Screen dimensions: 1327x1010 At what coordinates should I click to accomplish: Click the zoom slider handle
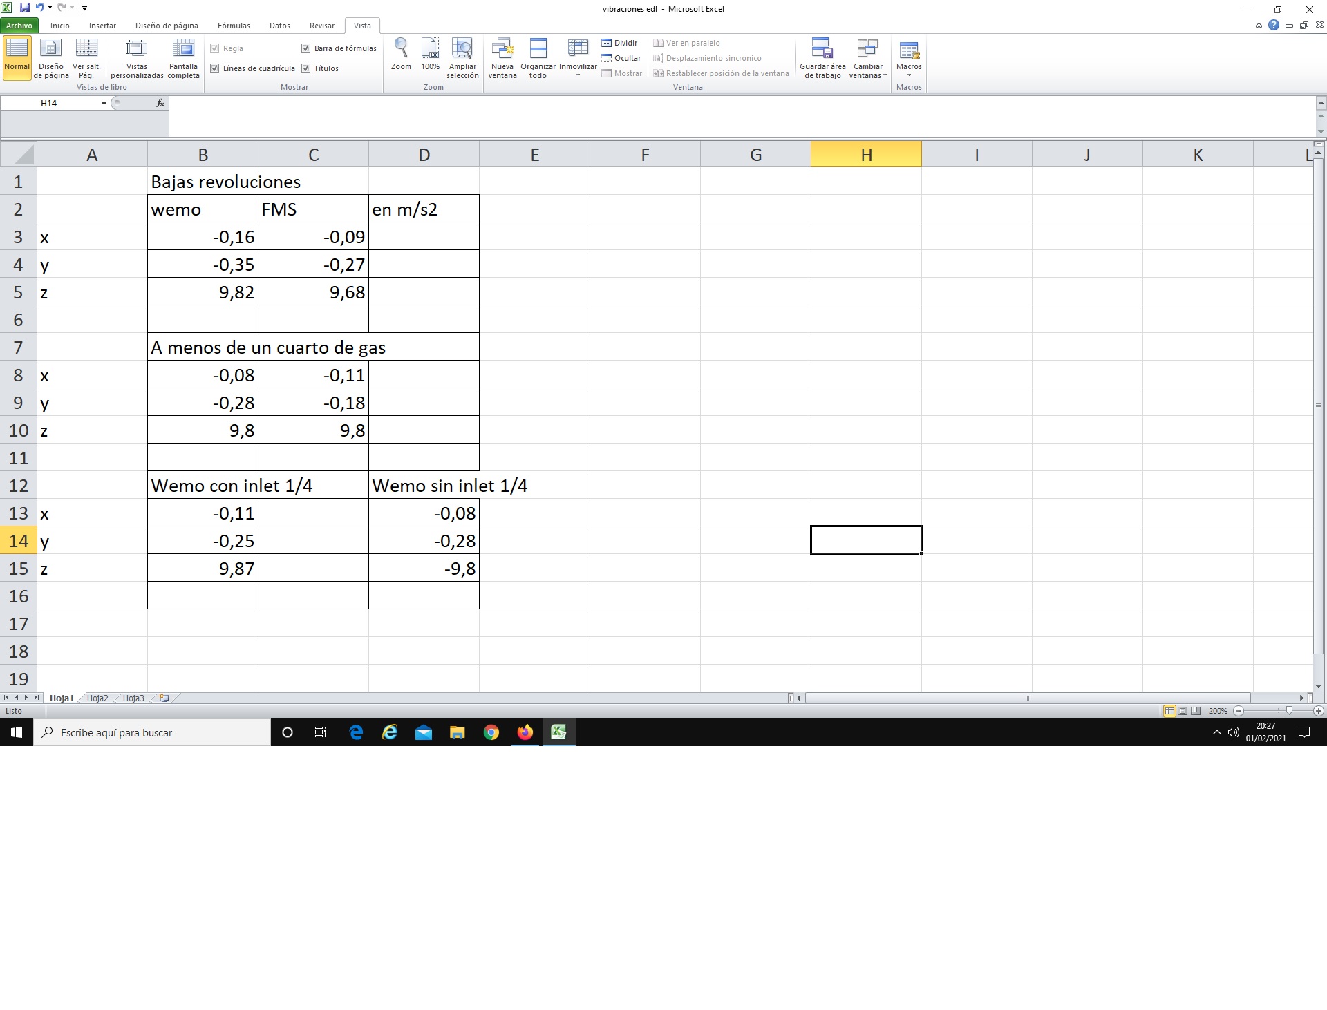pyautogui.click(x=1289, y=711)
